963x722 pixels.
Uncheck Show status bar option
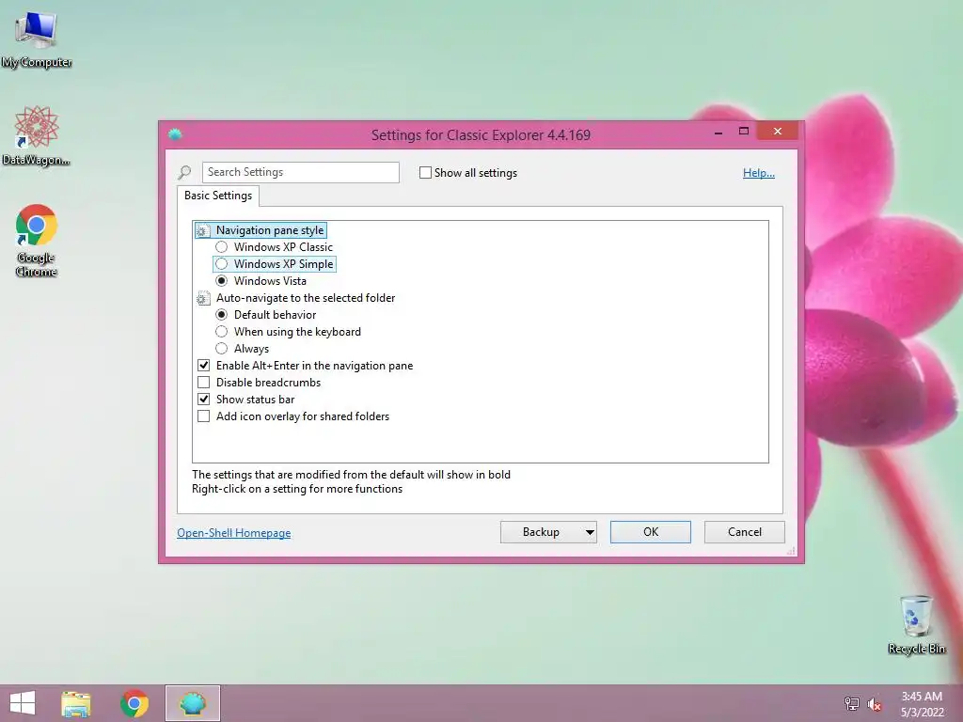click(204, 399)
